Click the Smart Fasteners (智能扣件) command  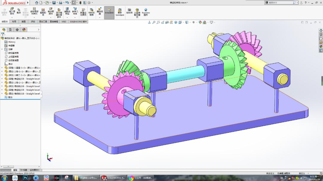pyautogui.click(x=43, y=12)
